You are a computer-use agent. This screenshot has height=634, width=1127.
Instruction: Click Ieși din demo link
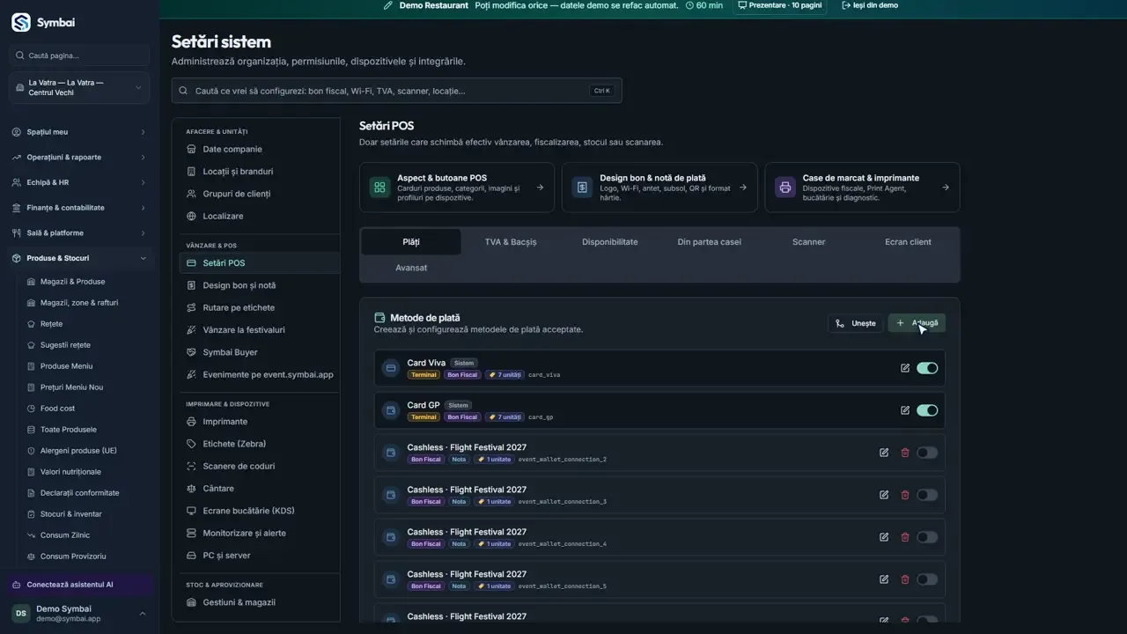coord(870,5)
